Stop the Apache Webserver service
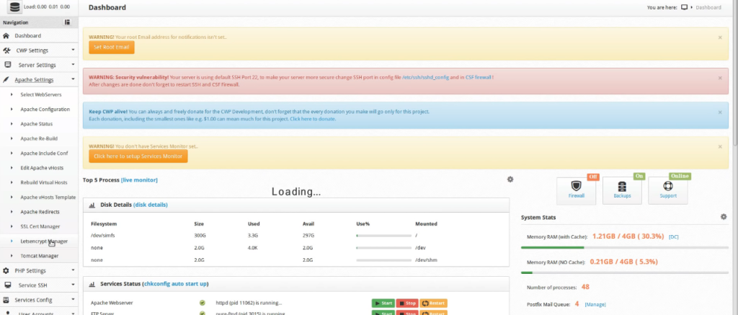 point(407,303)
